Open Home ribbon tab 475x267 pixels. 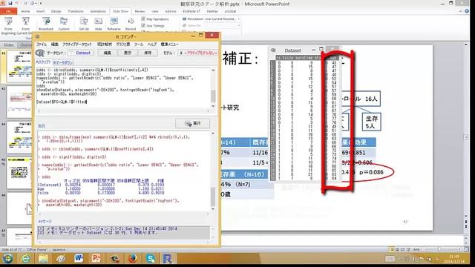[x=25, y=11]
